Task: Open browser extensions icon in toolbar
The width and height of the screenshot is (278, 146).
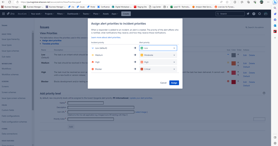Action: coord(235,2)
